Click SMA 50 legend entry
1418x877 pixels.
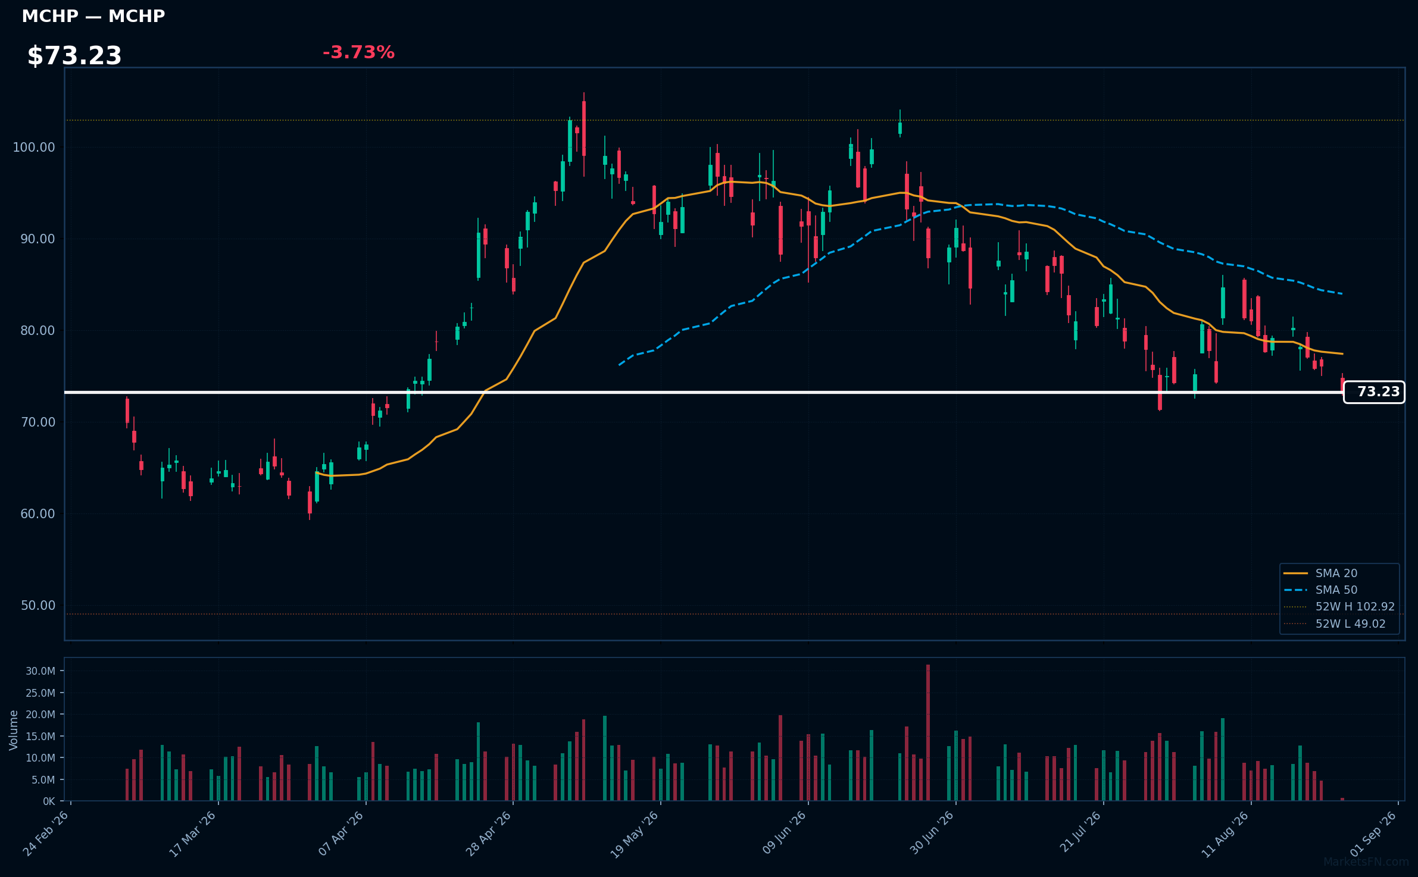pos(1336,590)
